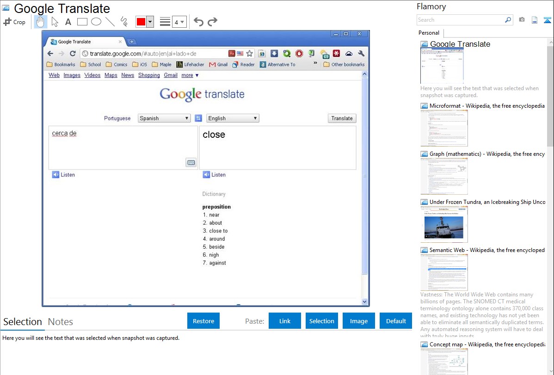The image size is (554, 375).
Task: Click Listen under the translated text
Action: [x=214, y=175]
